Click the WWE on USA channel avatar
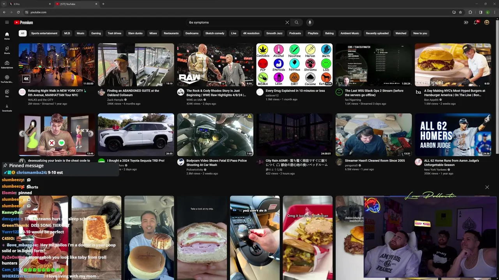Image resolution: width=499 pixels, height=280 pixels. coord(180,92)
